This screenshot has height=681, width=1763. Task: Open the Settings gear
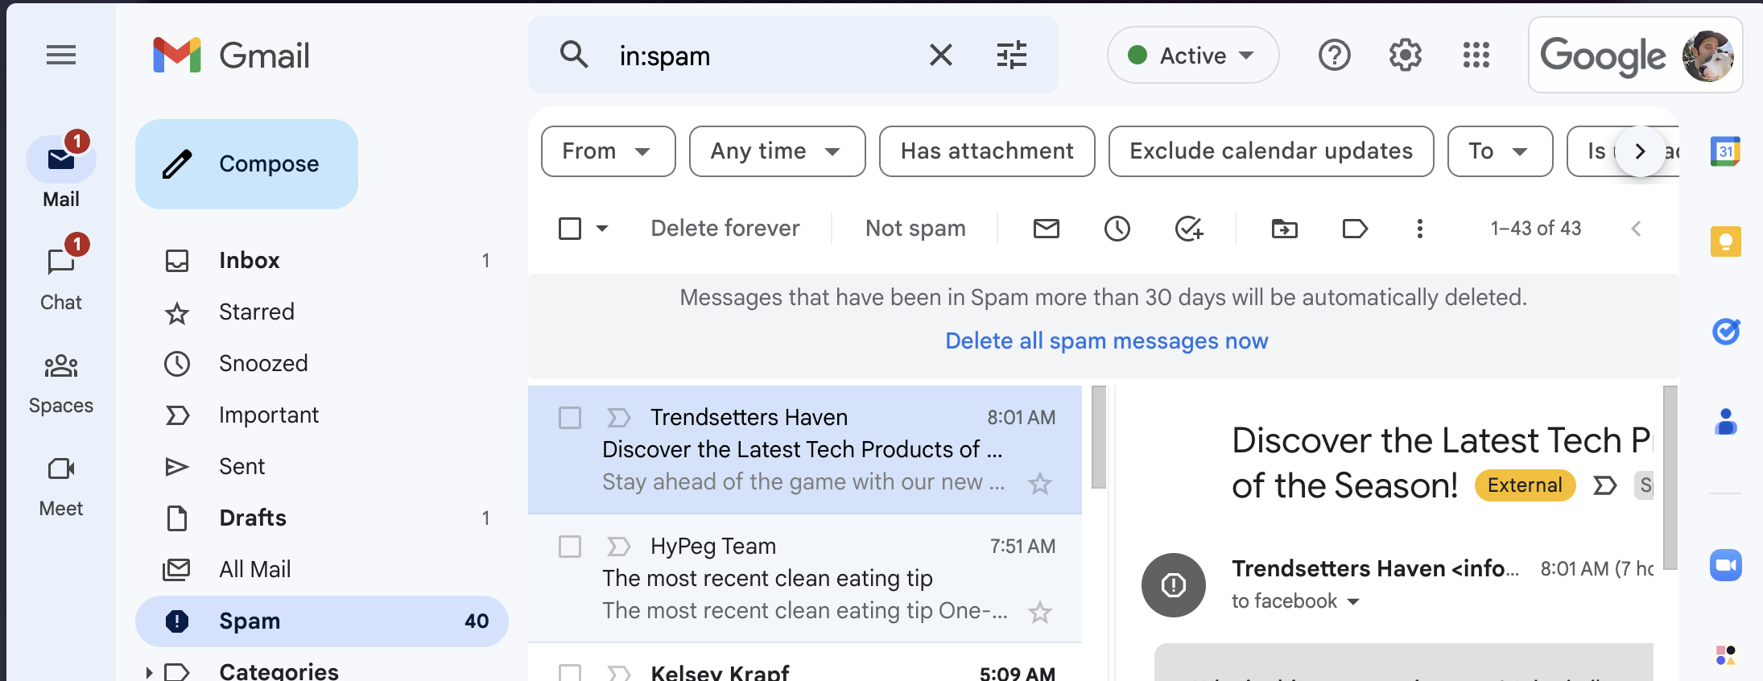point(1405,56)
